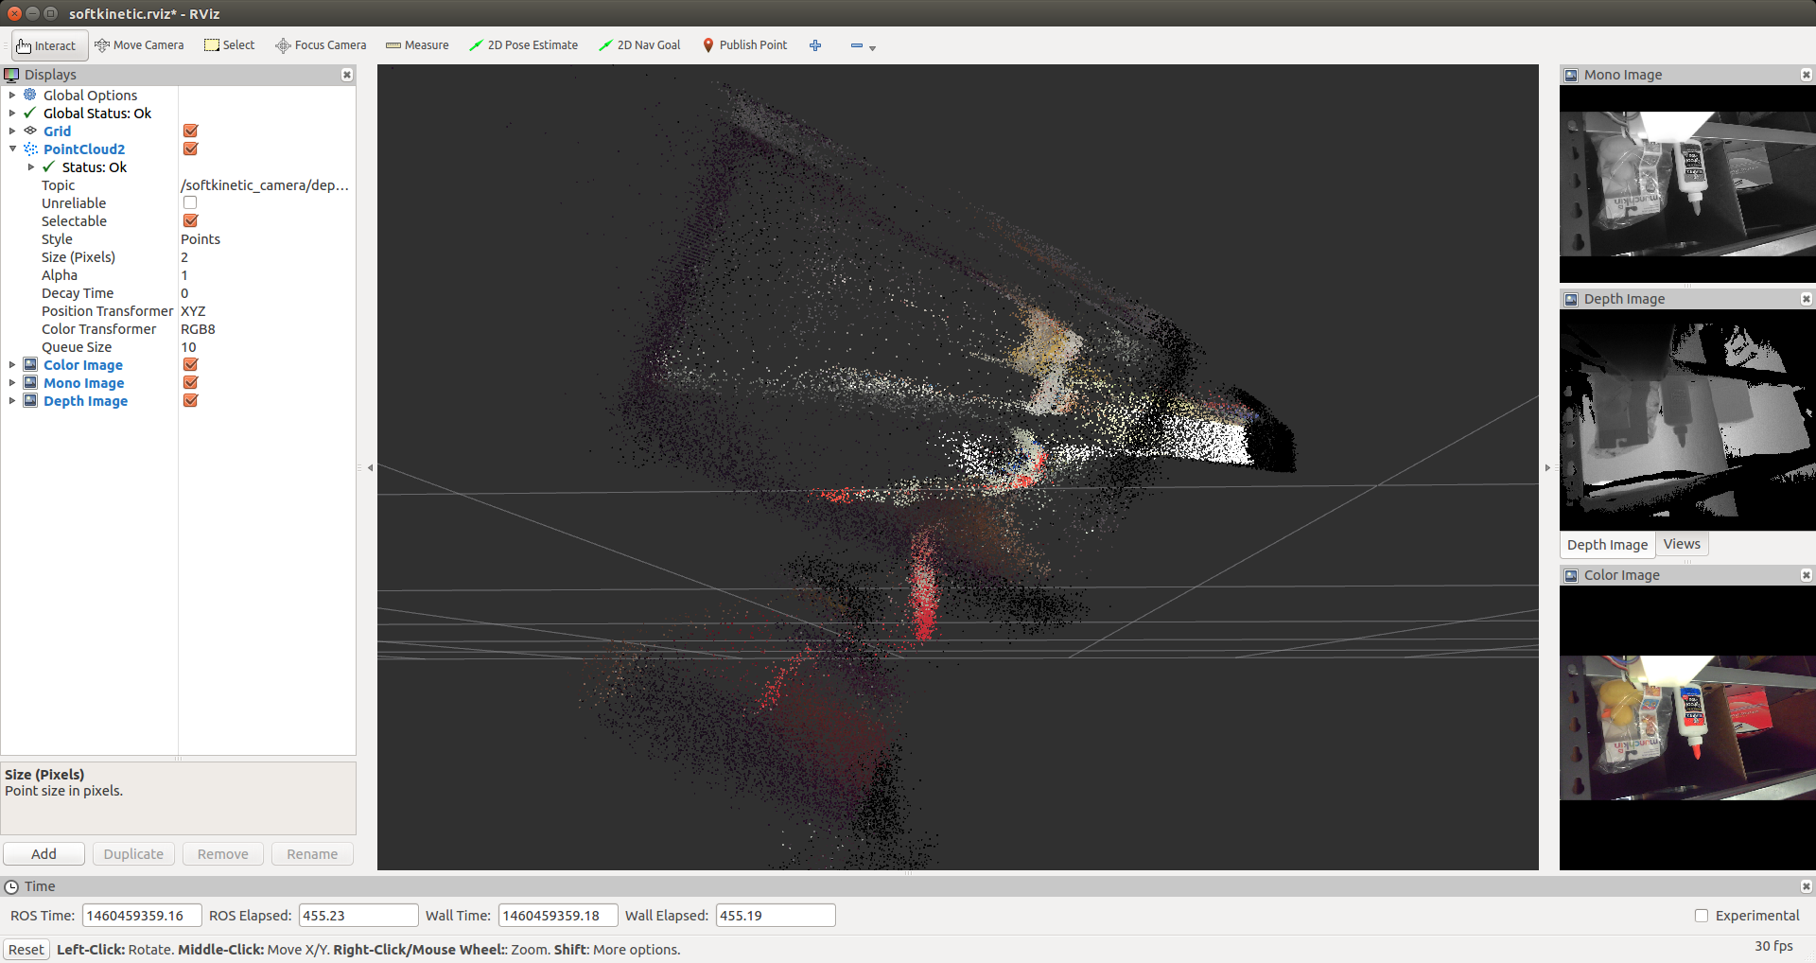Toggle the Grid display checkbox
The image size is (1816, 963).
point(190,131)
